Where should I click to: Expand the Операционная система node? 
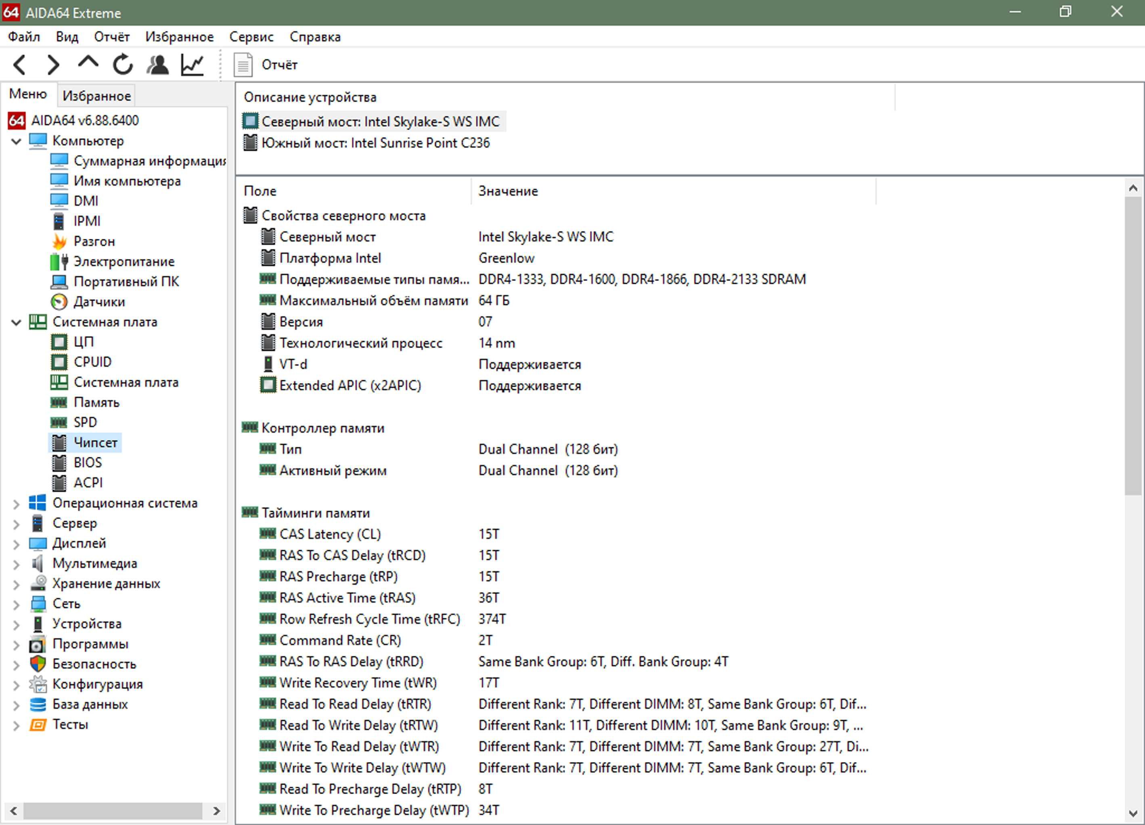click(16, 503)
